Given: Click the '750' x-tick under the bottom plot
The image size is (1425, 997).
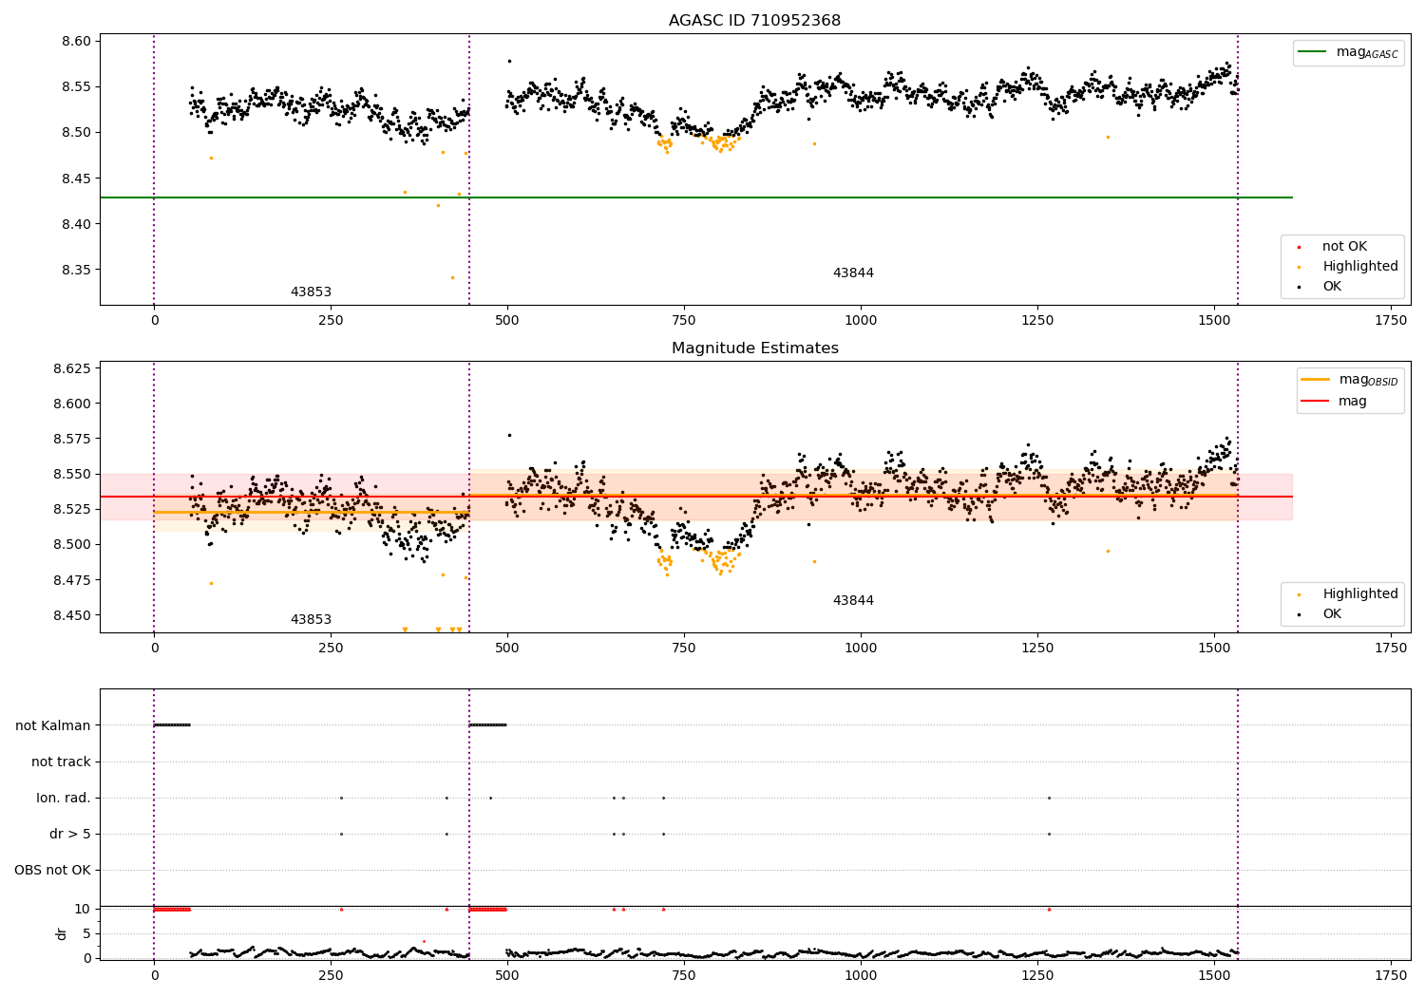Looking at the screenshot, I should pyautogui.click(x=684, y=975).
